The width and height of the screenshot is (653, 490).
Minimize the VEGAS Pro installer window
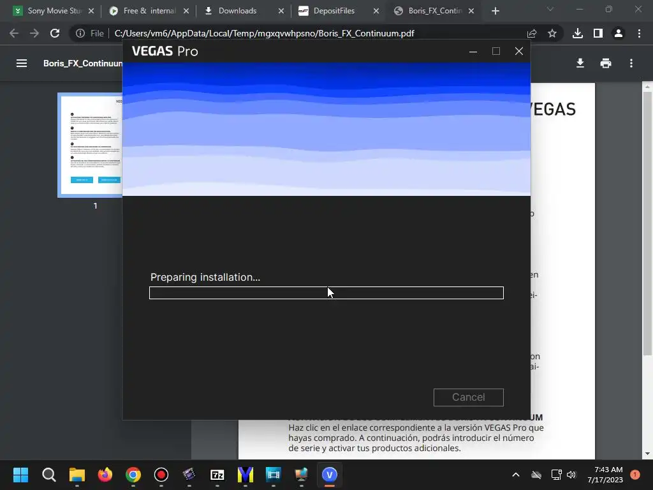point(473,51)
